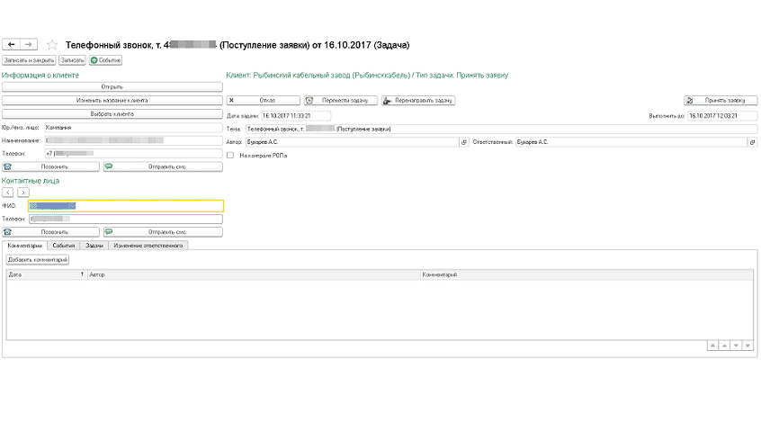This screenshot has height=422, width=761.
Task: Toggle sort arrow in the Дата column
Action: [x=82, y=274]
